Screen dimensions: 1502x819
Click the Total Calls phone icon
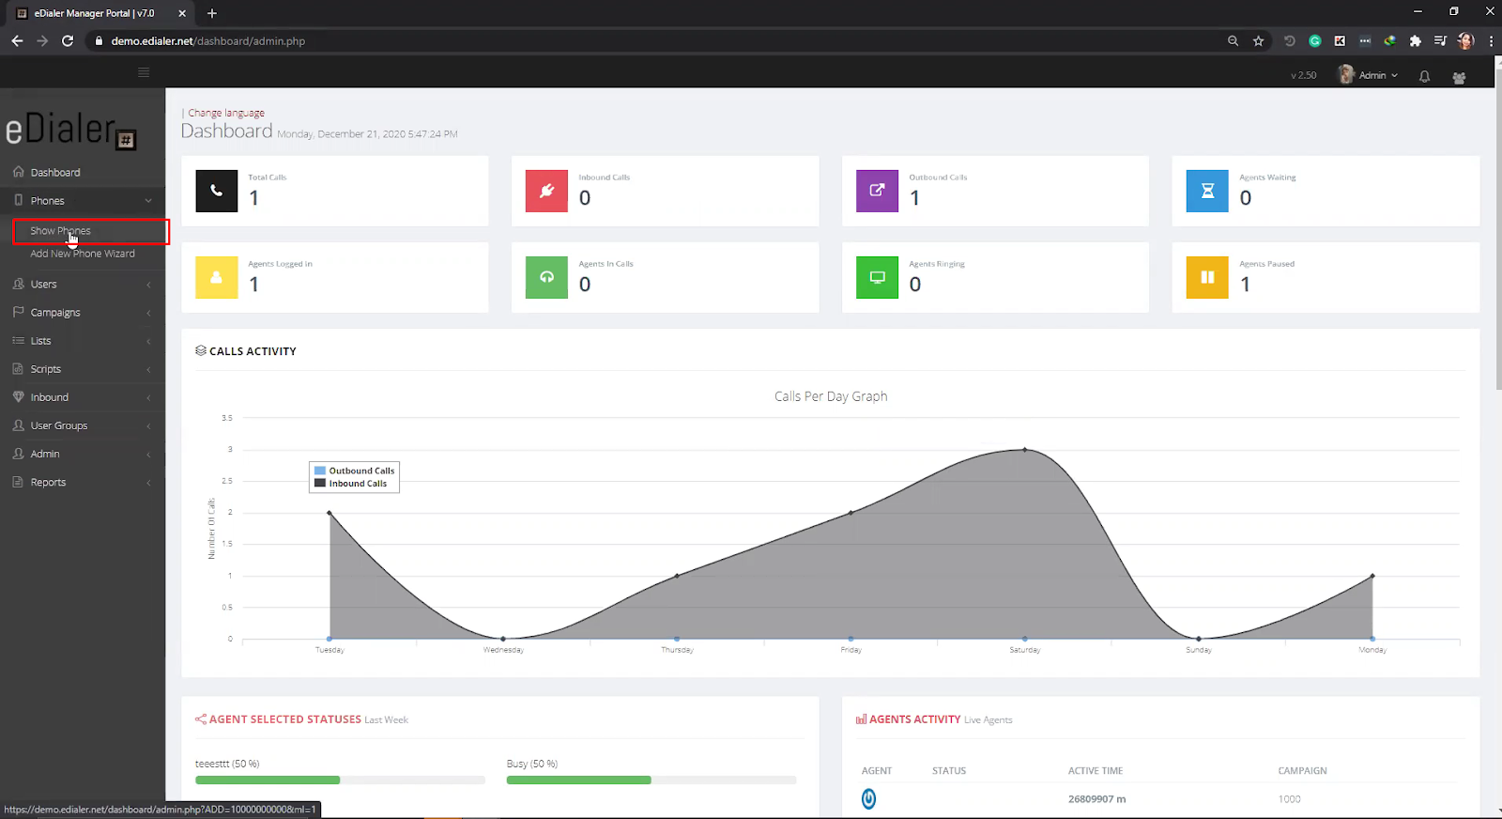[x=216, y=191]
